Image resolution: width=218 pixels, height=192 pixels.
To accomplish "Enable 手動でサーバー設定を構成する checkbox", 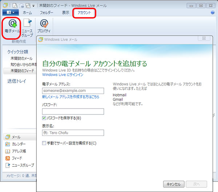I will tap(44, 143).
